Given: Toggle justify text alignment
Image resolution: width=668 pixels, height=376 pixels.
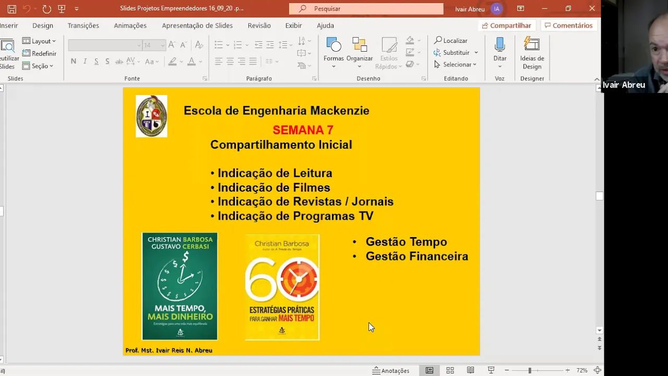Looking at the screenshot, I should [x=253, y=62].
